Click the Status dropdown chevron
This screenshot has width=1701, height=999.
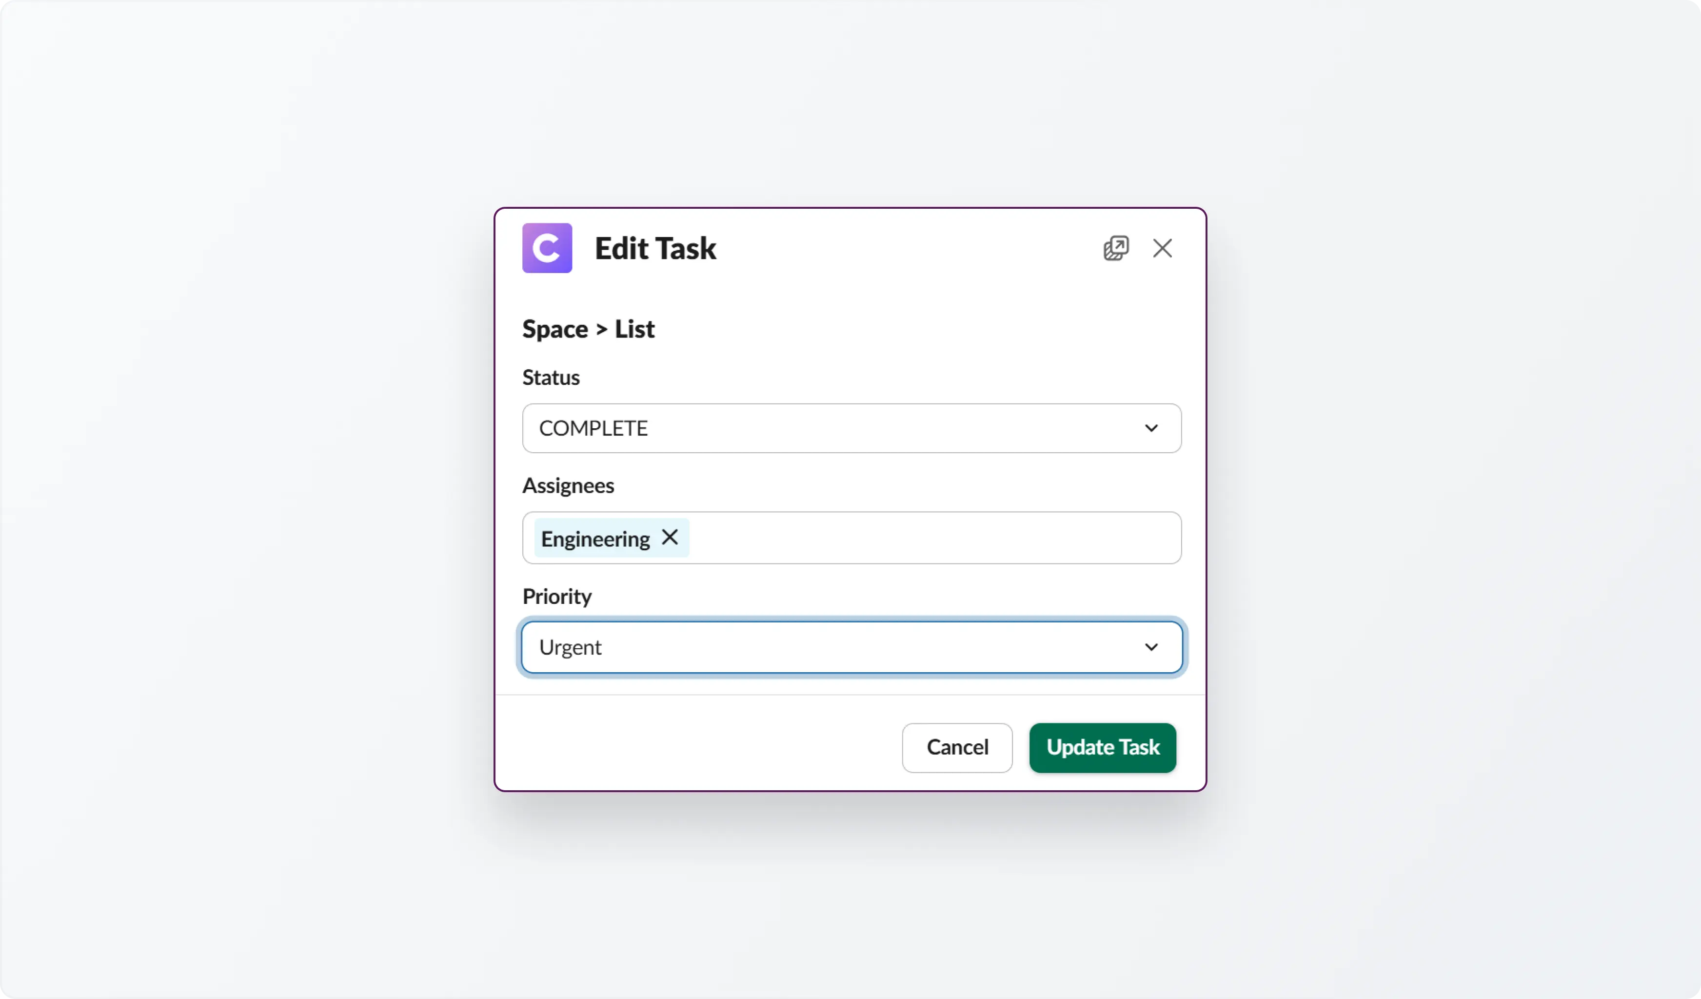pyautogui.click(x=1151, y=428)
